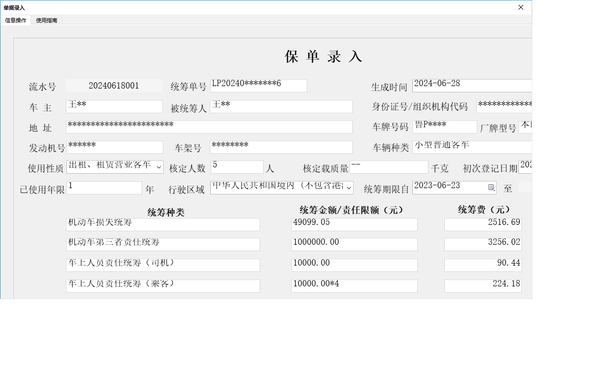Viewport: 596px width, 371px height.
Task: Select the 地址 input field
Action: [x=208, y=127]
